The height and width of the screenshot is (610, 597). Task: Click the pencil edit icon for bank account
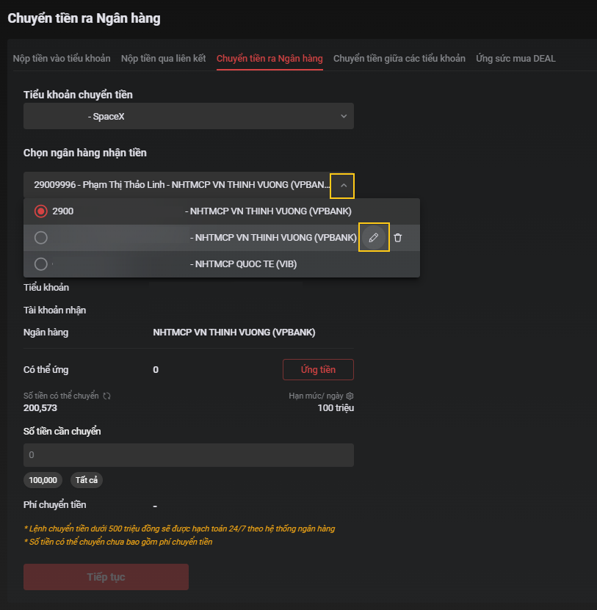(374, 238)
